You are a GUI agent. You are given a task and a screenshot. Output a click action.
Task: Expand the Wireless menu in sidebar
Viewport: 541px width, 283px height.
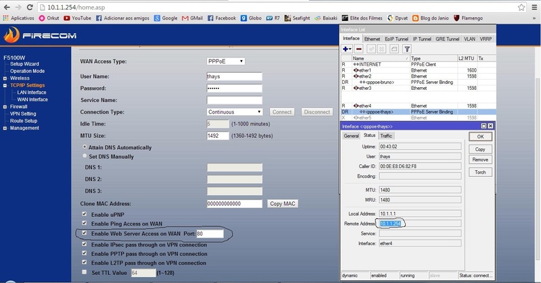(5, 78)
